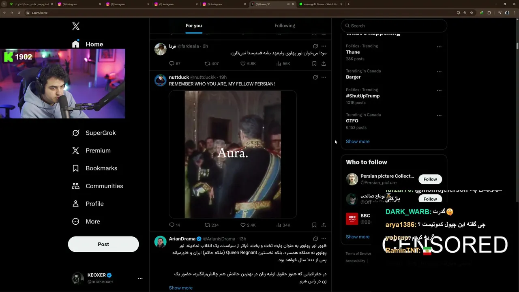The width and height of the screenshot is (519, 292).
Task: Bookmark the nuttduck post
Action: pyautogui.click(x=314, y=225)
